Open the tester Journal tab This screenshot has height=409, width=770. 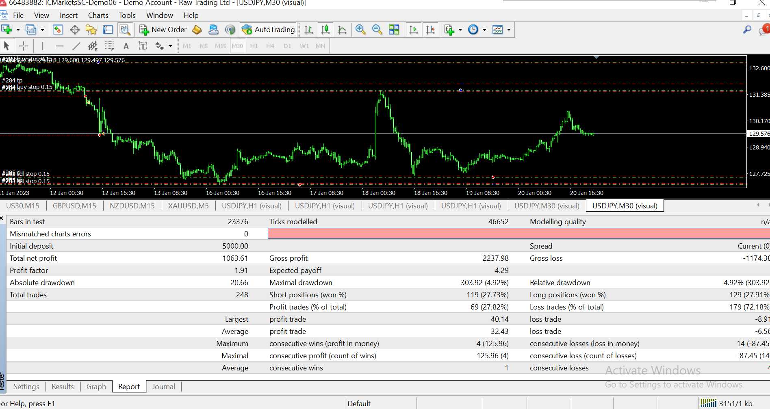pyautogui.click(x=163, y=387)
